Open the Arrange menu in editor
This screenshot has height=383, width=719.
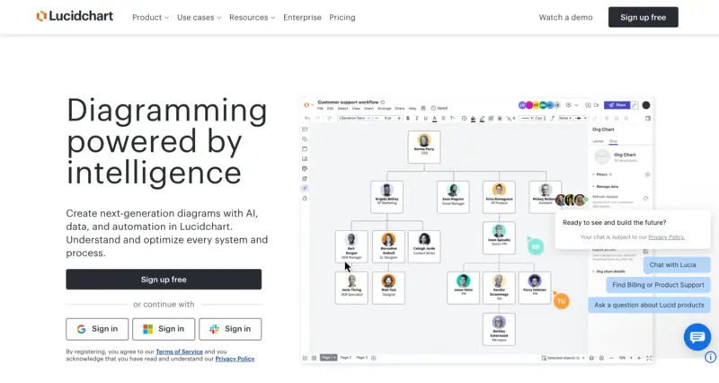coord(385,108)
